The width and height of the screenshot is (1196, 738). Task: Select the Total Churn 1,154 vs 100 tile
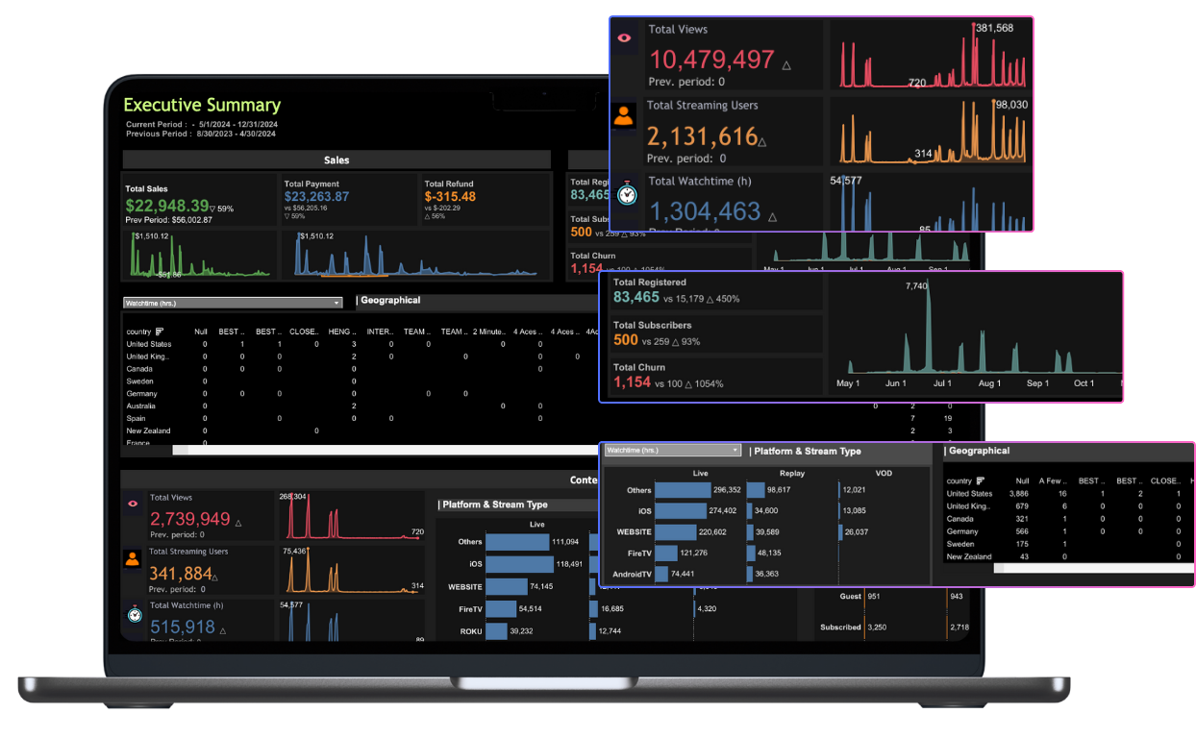click(710, 376)
